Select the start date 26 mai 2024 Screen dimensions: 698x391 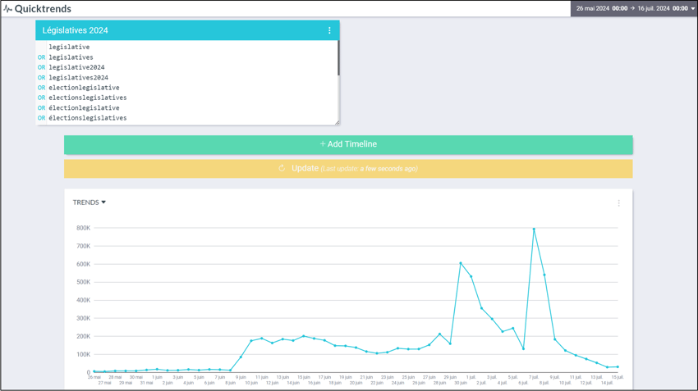point(592,8)
